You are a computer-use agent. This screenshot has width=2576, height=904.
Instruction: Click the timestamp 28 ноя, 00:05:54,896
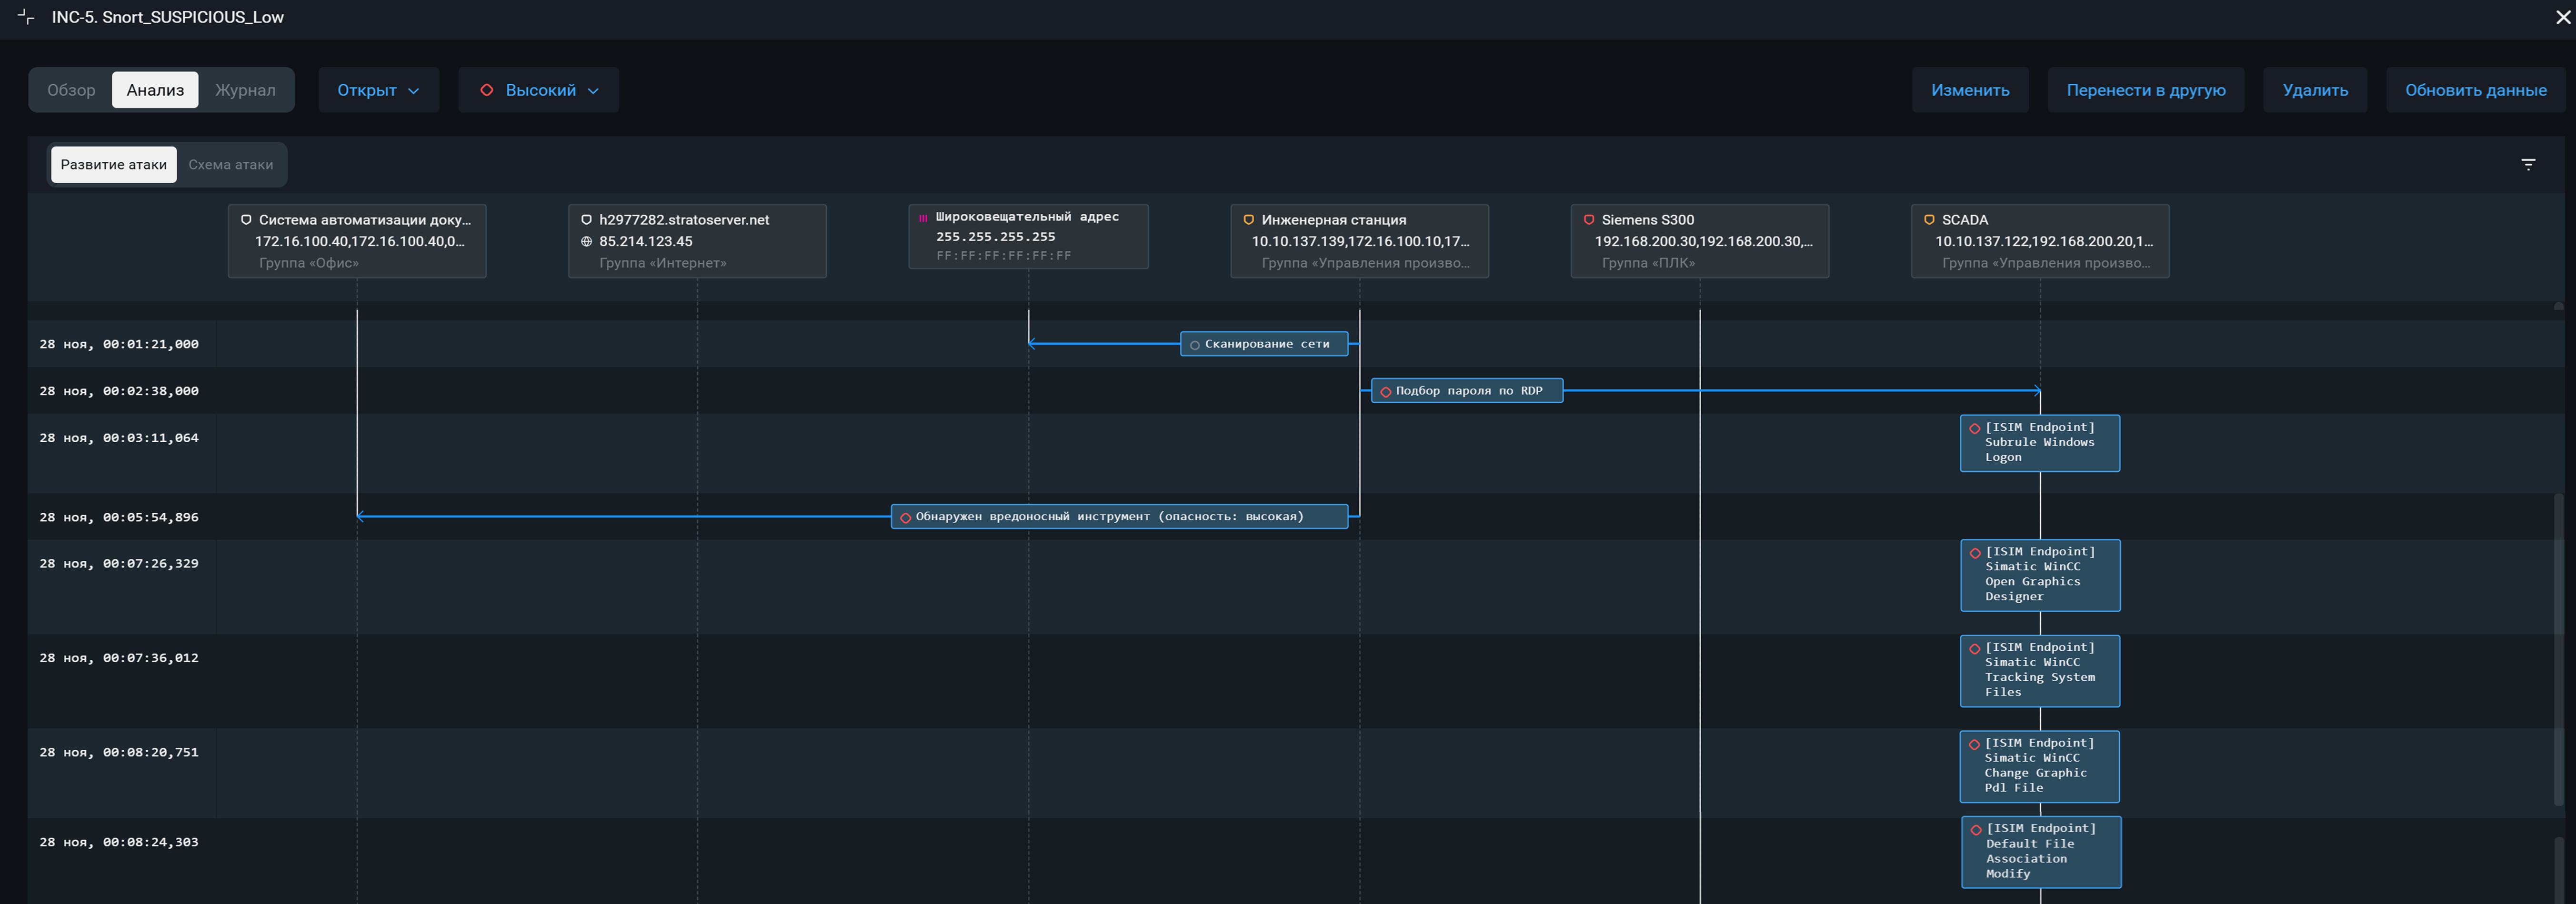pyautogui.click(x=119, y=517)
